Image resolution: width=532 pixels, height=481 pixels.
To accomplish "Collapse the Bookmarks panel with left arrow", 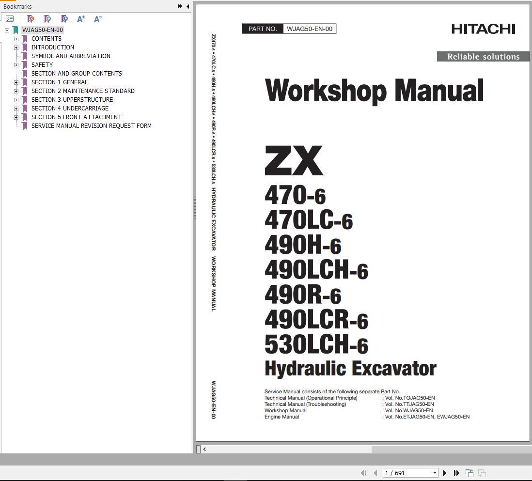I will tap(188, 6).
